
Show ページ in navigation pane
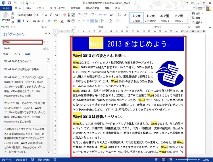coord(17,54)
